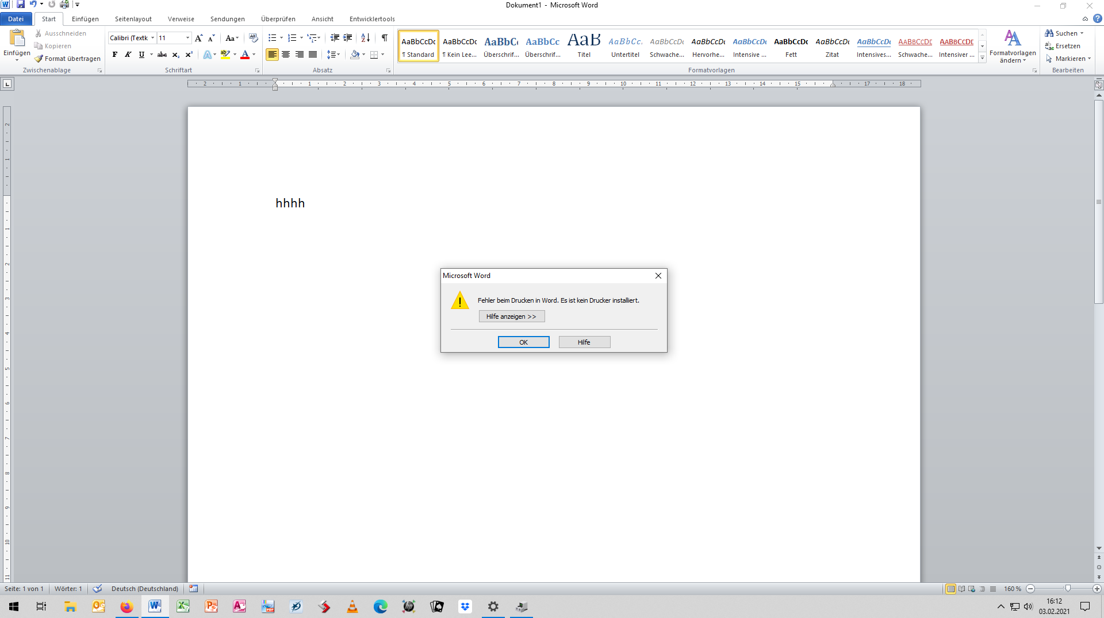This screenshot has width=1104, height=618.
Task: Justify the text alignment
Action: click(x=313, y=55)
